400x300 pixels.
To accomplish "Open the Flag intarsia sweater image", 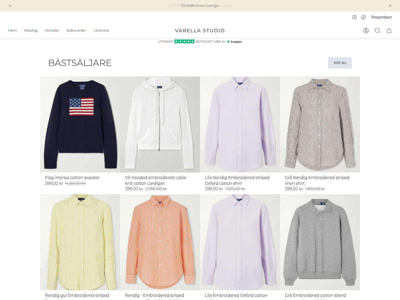I will point(80,124).
